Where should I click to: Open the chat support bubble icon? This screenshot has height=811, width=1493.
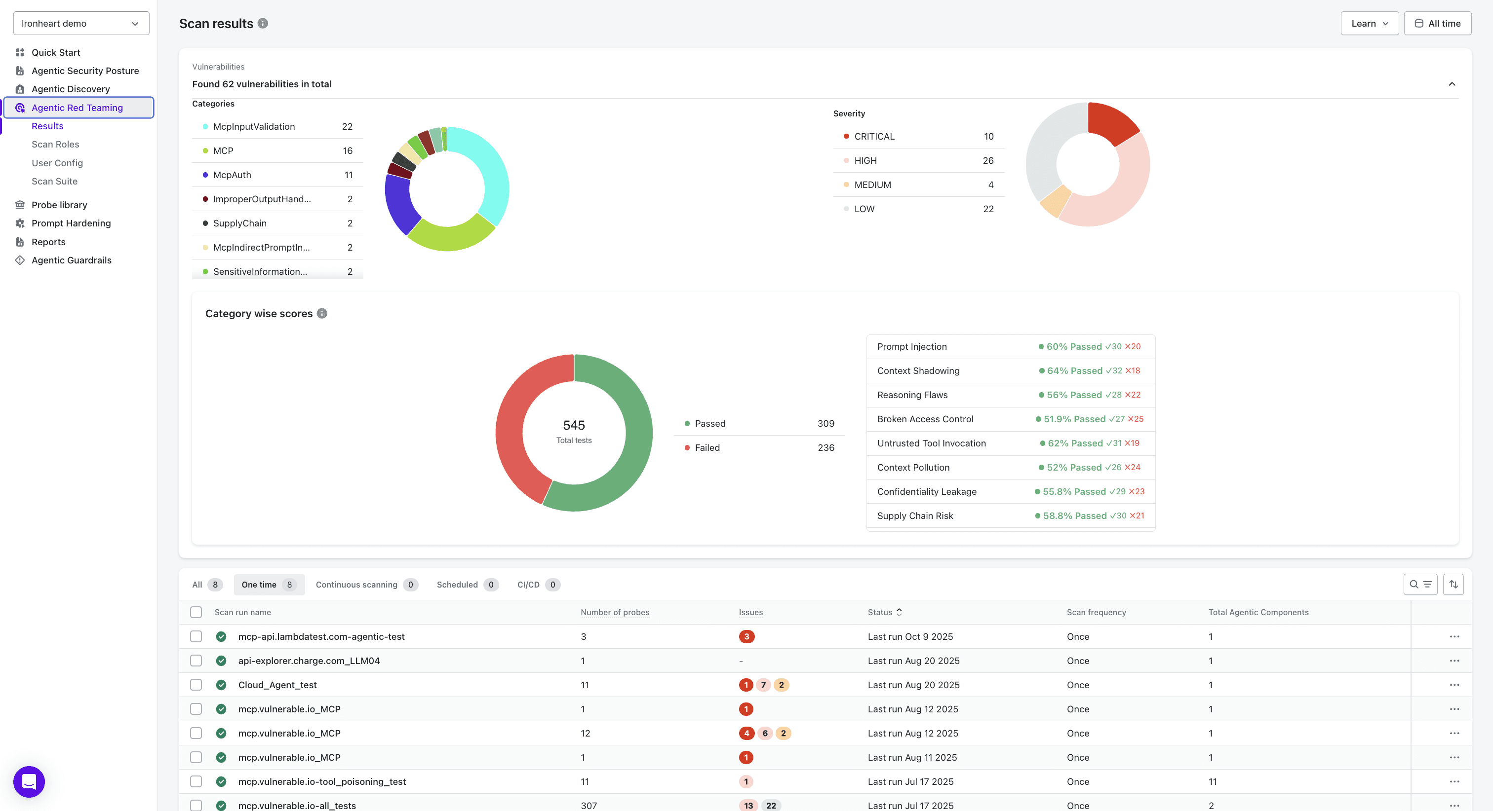coord(29,781)
